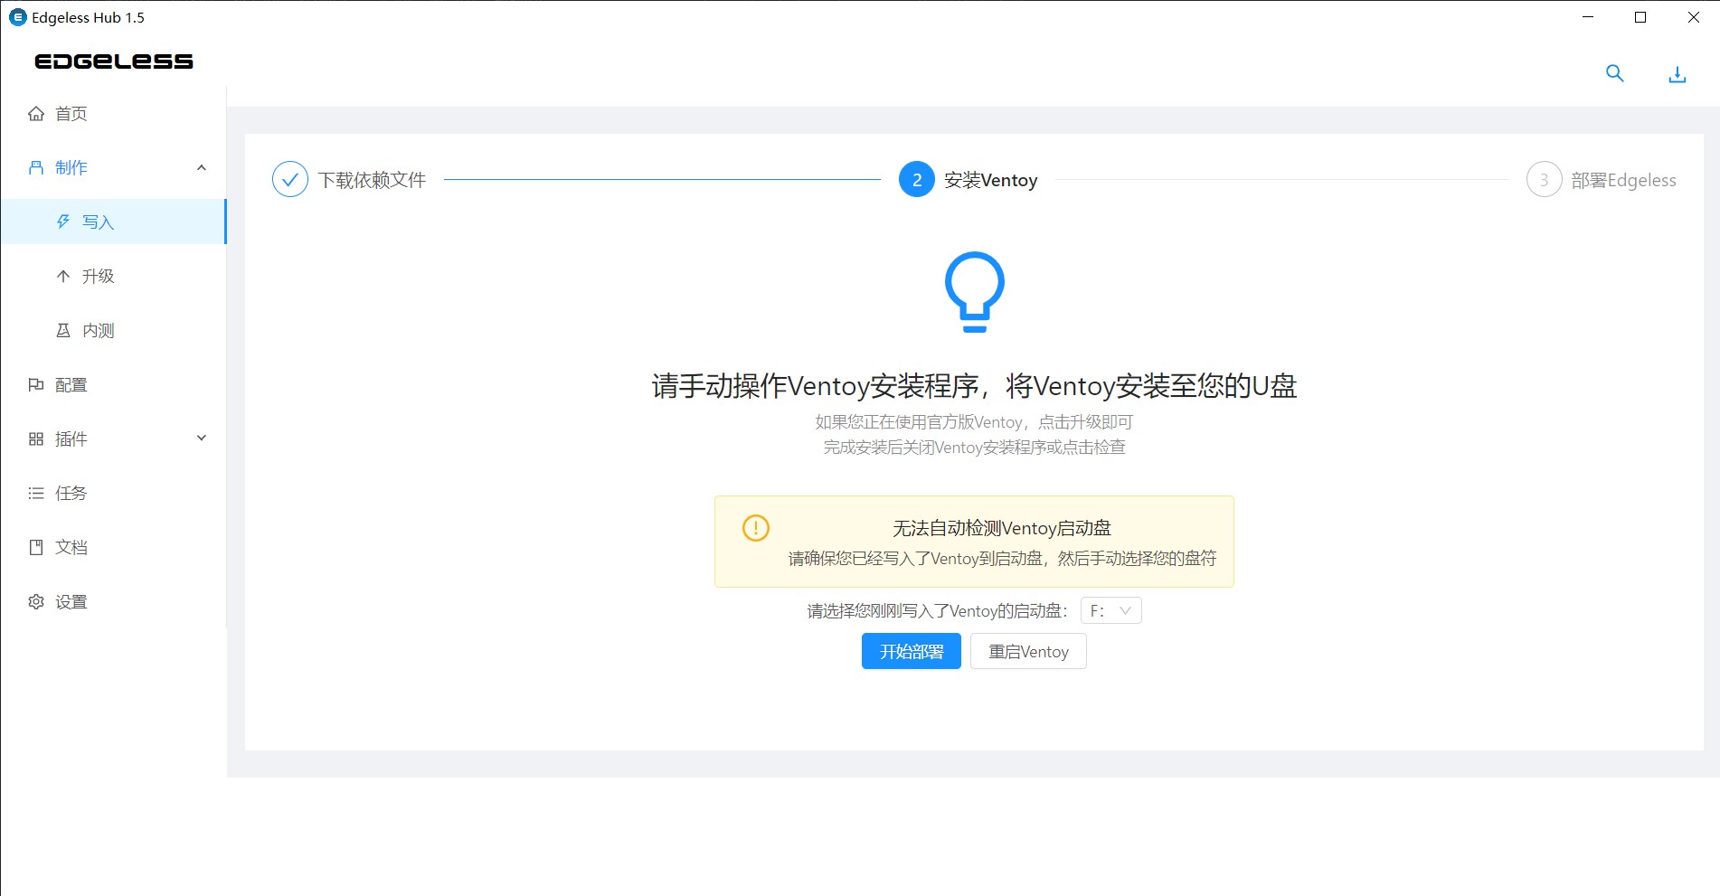Open the search icon in header
Image resolution: width=1720 pixels, height=896 pixels.
click(1614, 73)
